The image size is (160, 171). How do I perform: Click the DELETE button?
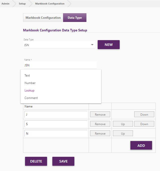[36, 161]
